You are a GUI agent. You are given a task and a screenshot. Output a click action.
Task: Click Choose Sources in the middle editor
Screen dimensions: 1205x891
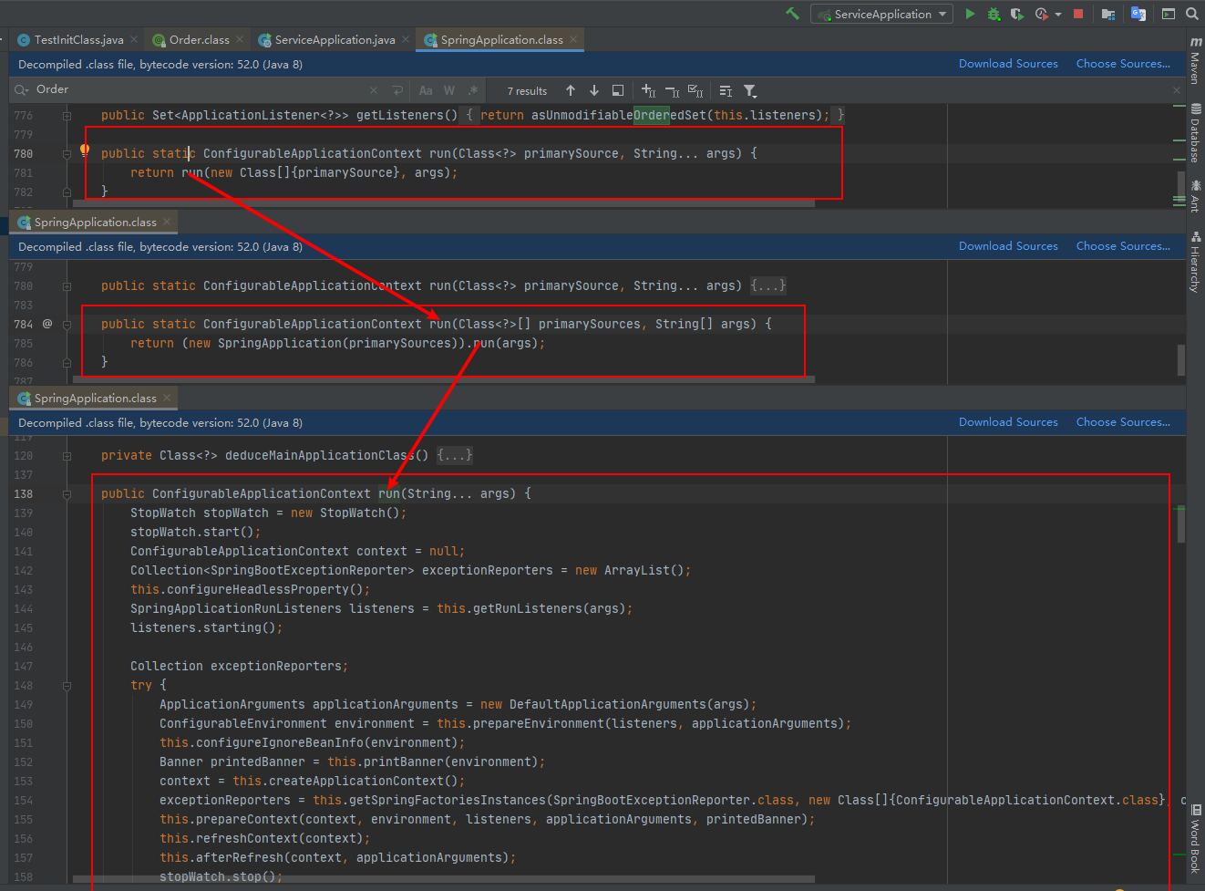1123,246
